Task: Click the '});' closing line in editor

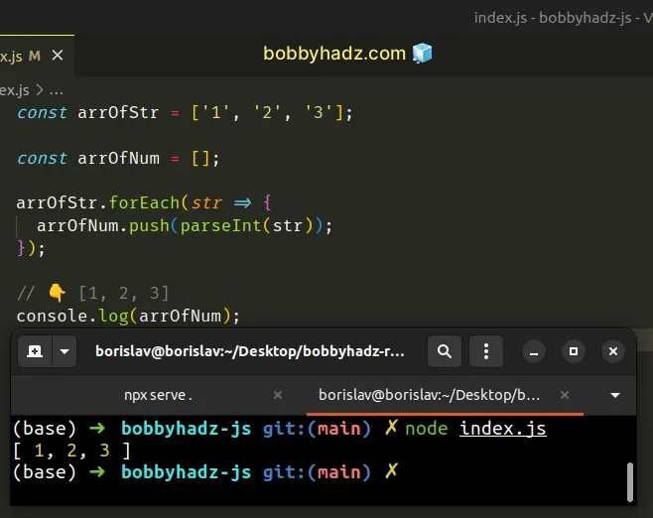Action: pos(31,248)
